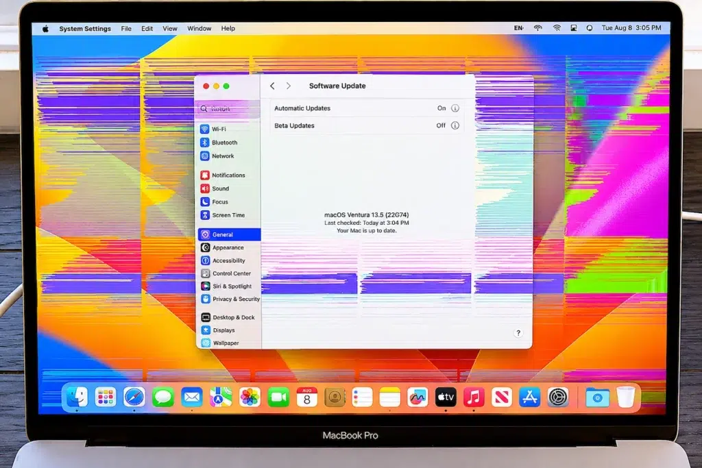
Task: Launch Photos from the Dock
Action: click(250, 397)
